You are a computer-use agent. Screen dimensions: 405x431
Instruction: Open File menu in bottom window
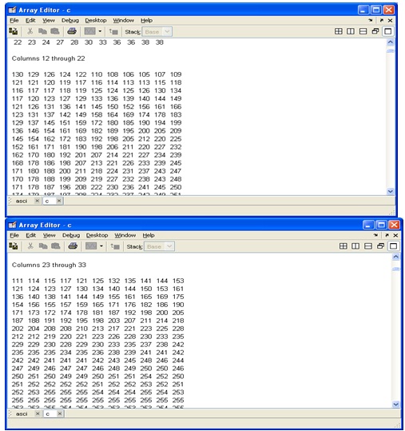(x=14, y=235)
